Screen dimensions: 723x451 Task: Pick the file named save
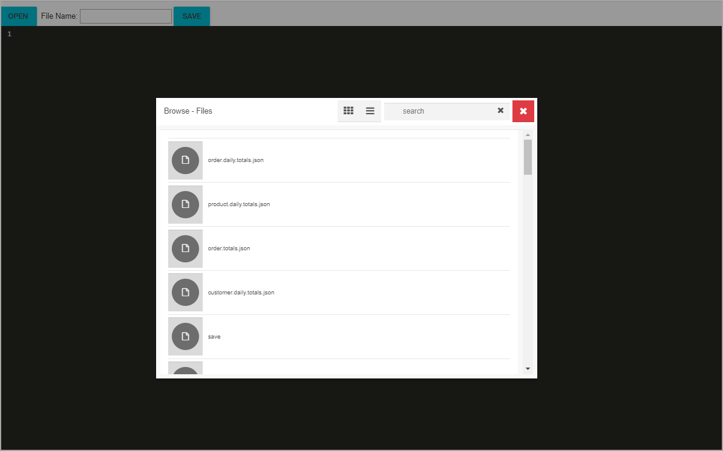pyautogui.click(x=214, y=337)
